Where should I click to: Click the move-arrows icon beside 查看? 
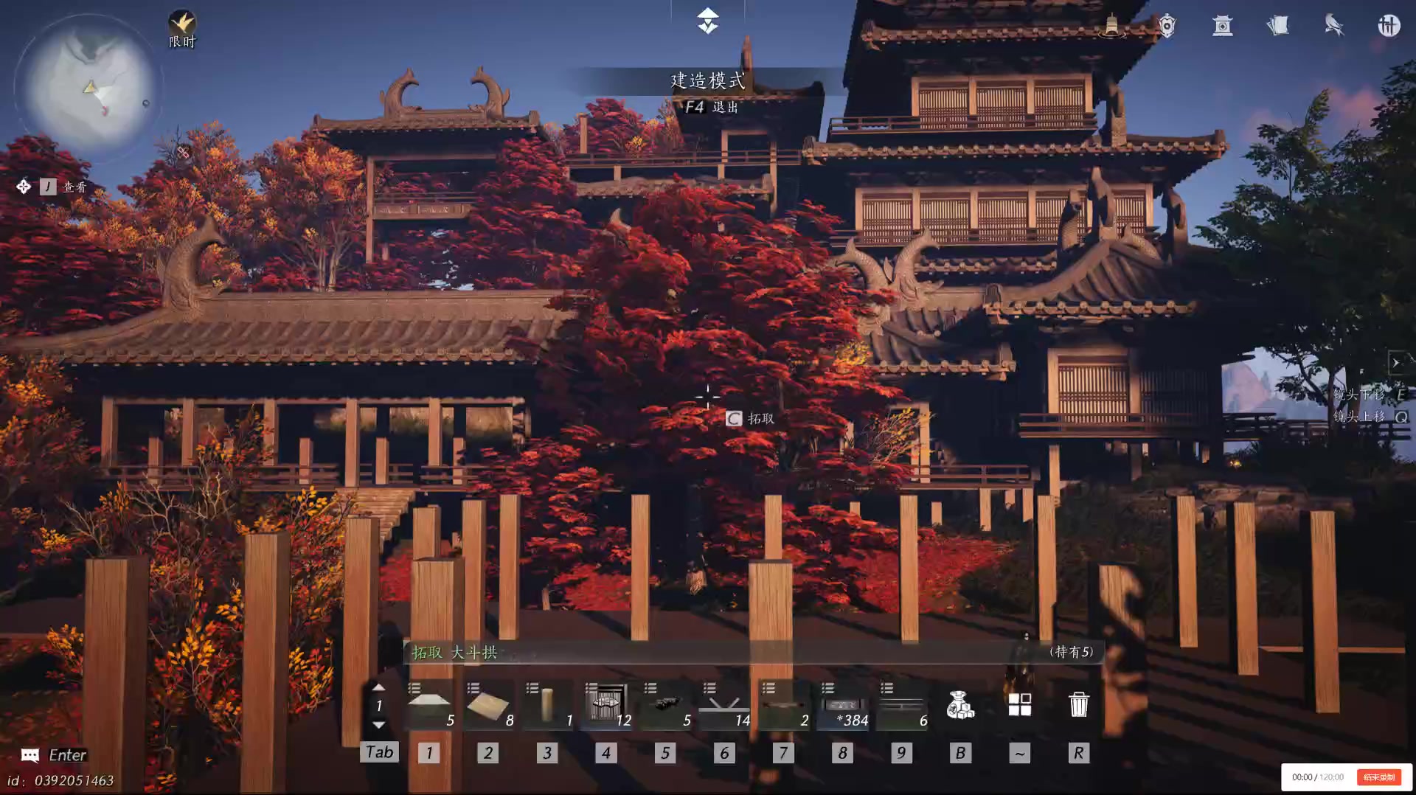click(24, 187)
